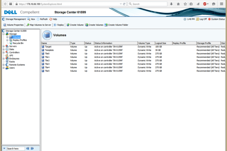
Task: Click Map Volumes to Server icon
Action: coord(28,25)
